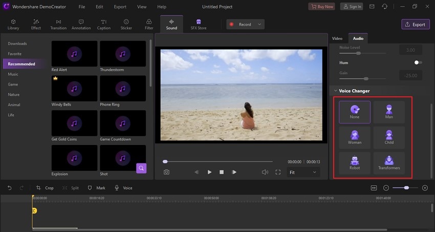435x232 pixels.
Task: Select the Phone Ring sound thumbnail
Action: pyautogui.click(x=123, y=88)
